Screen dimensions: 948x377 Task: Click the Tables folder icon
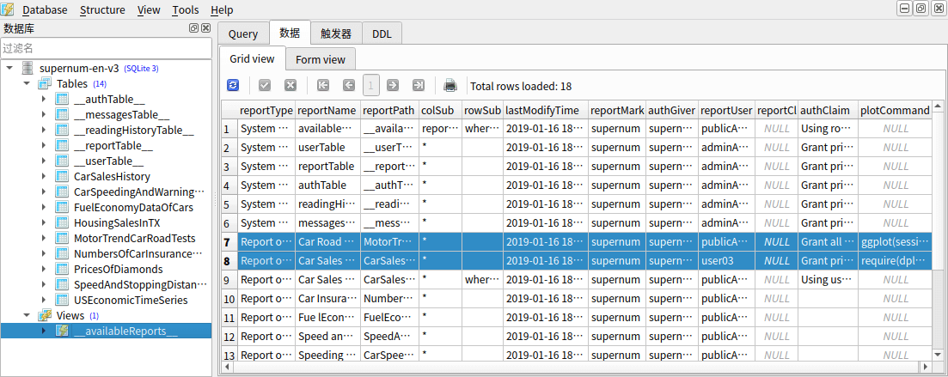(44, 83)
